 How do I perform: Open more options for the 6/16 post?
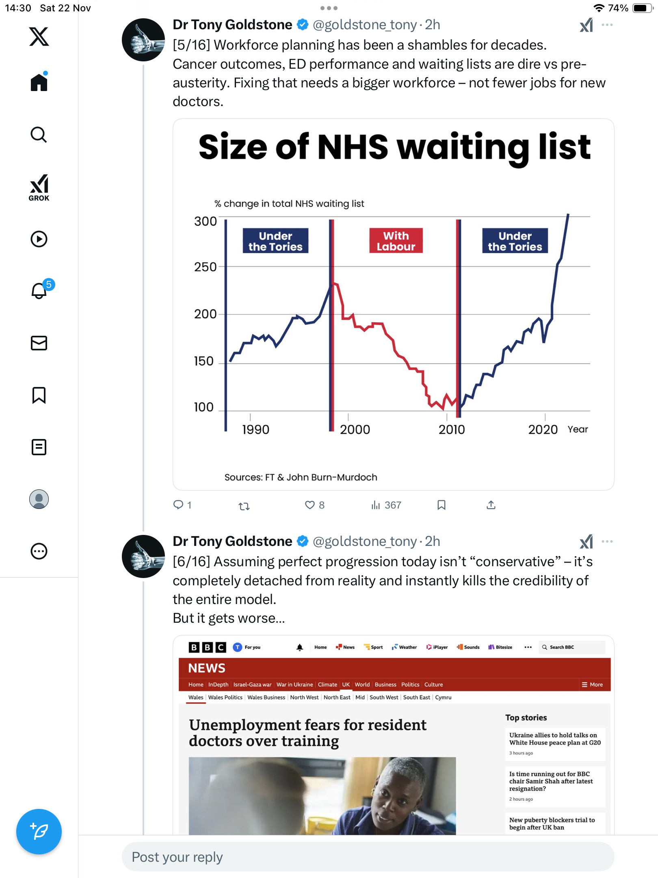[x=607, y=542]
